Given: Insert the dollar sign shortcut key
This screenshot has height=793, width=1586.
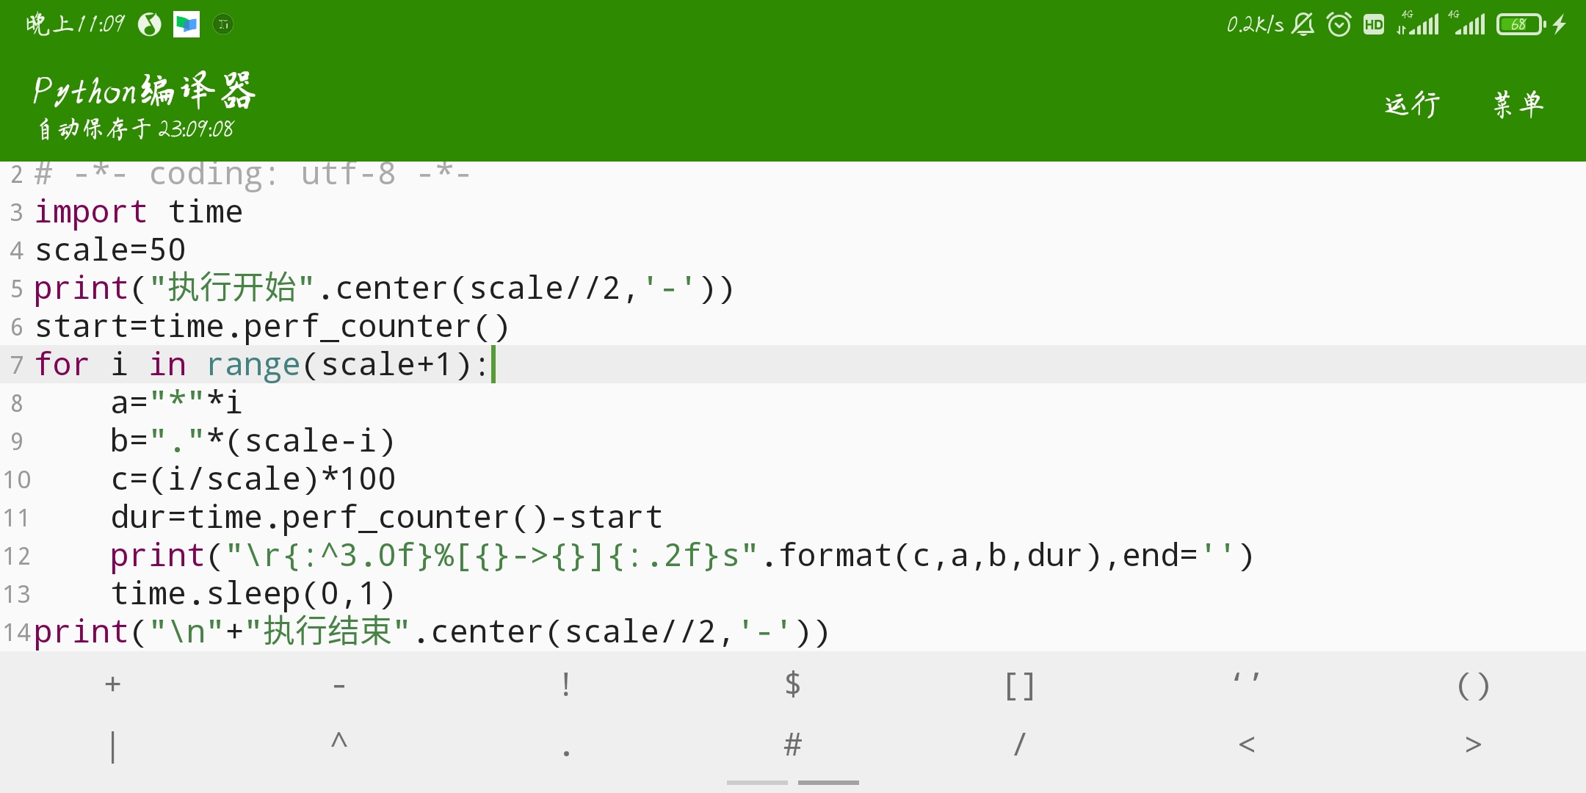Looking at the screenshot, I should tap(792, 684).
